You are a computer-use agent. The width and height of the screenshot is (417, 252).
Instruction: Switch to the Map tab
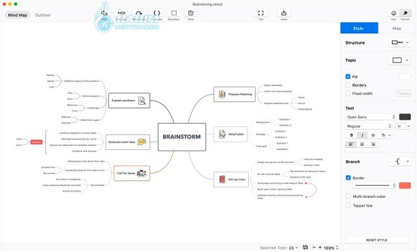397,28
